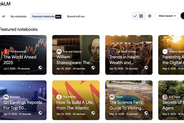Click the checkmark in the view toggle
The width and height of the screenshot is (184, 123).
click(135, 16)
